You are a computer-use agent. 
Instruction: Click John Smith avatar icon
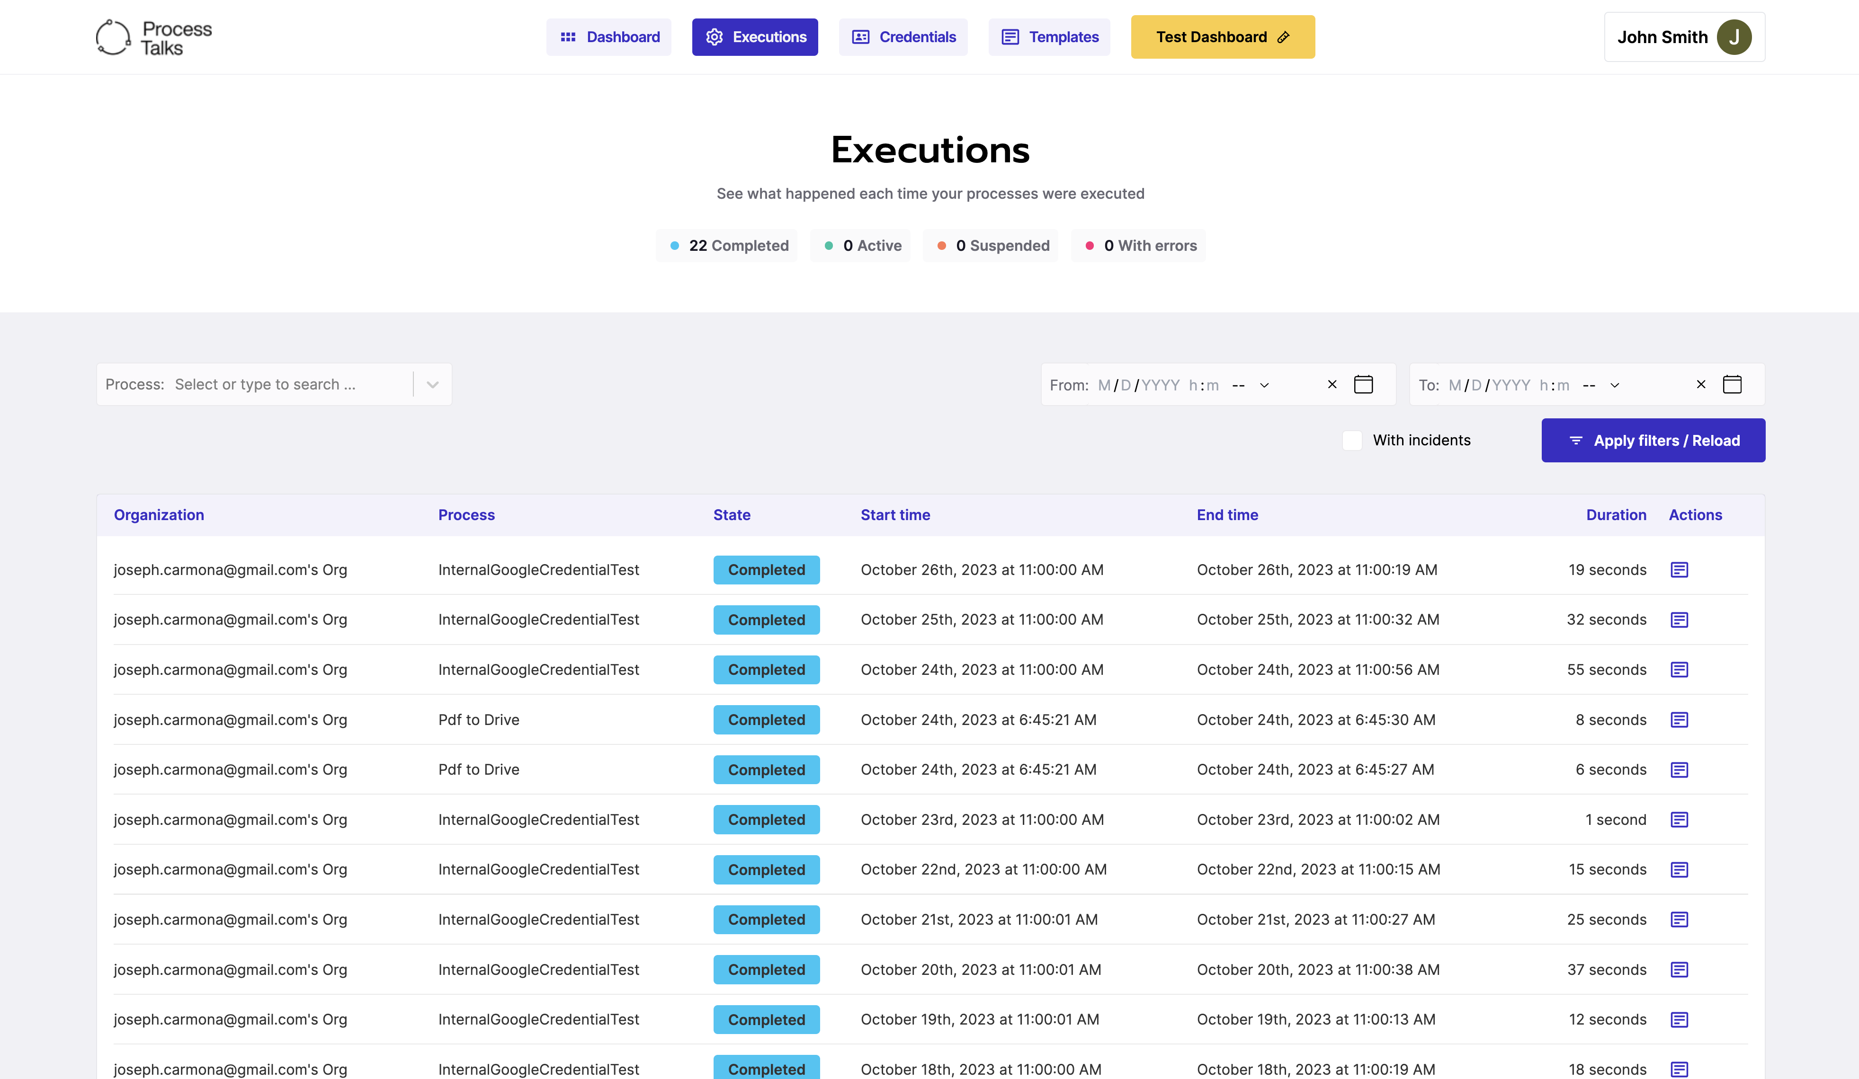coord(1734,37)
